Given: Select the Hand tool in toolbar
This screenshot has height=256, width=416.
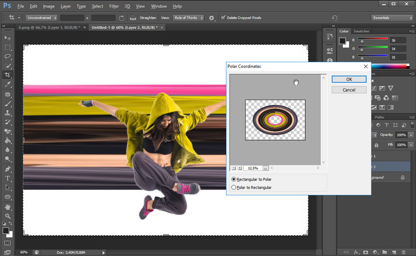Looking at the screenshot, I should (x=8, y=207).
